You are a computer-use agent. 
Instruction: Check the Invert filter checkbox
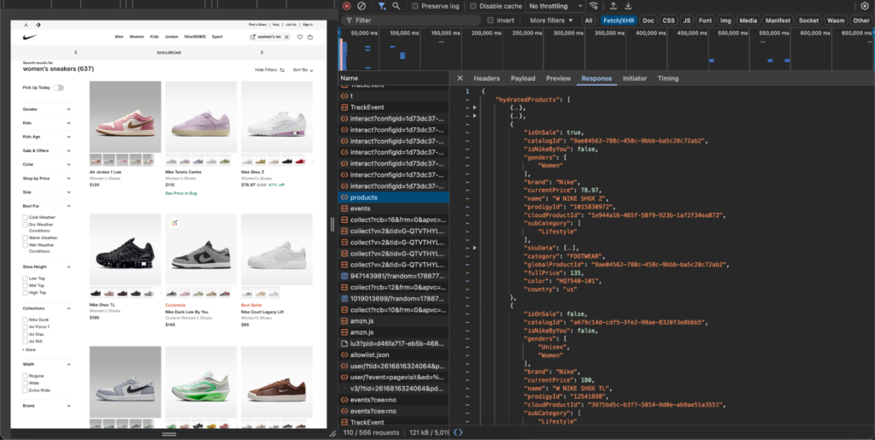[490, 20]
